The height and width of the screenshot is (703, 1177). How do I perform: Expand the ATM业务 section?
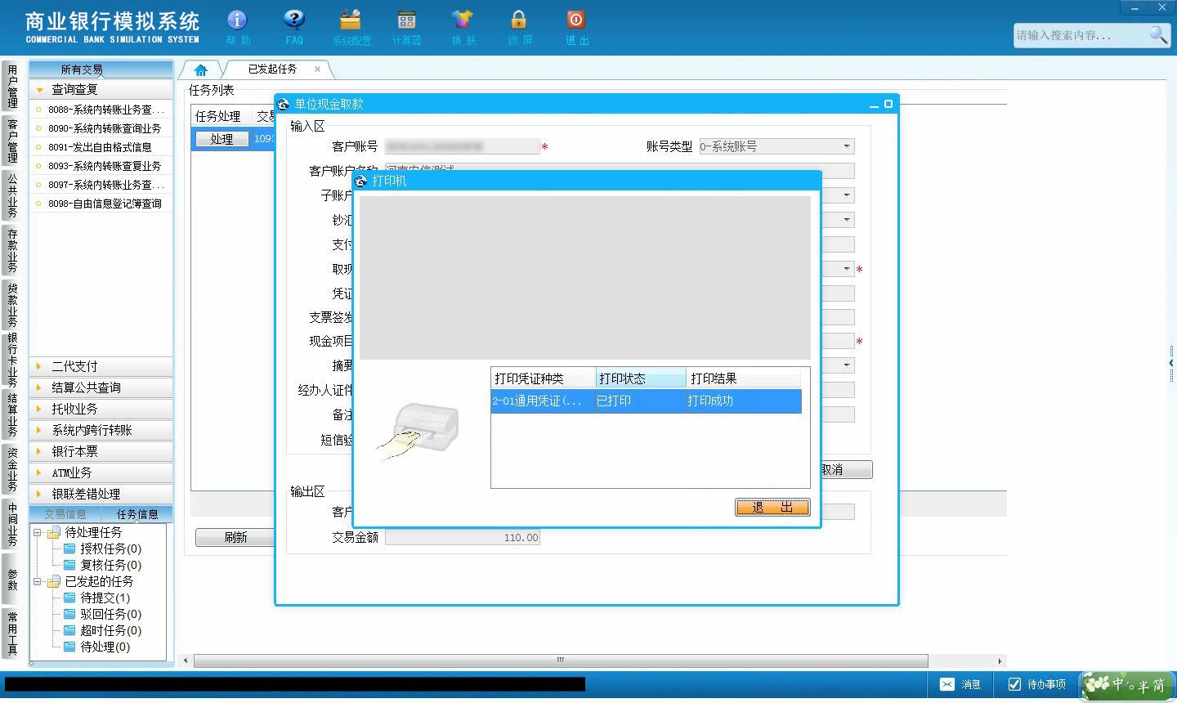101,472
